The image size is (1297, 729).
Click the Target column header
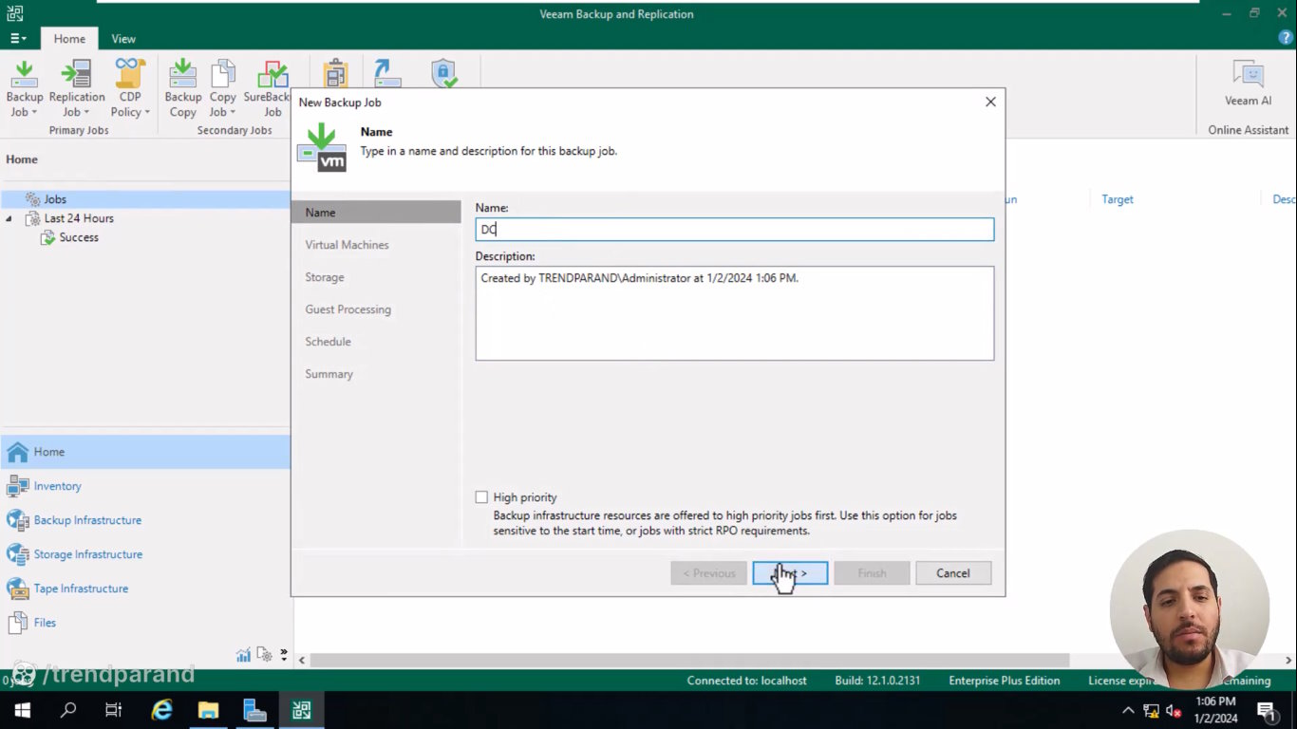1118,199
